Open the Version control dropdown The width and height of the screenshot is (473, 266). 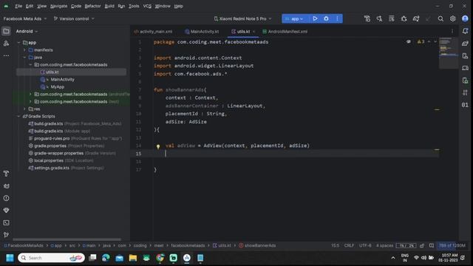pyautogui.click(x=74, y=18)
